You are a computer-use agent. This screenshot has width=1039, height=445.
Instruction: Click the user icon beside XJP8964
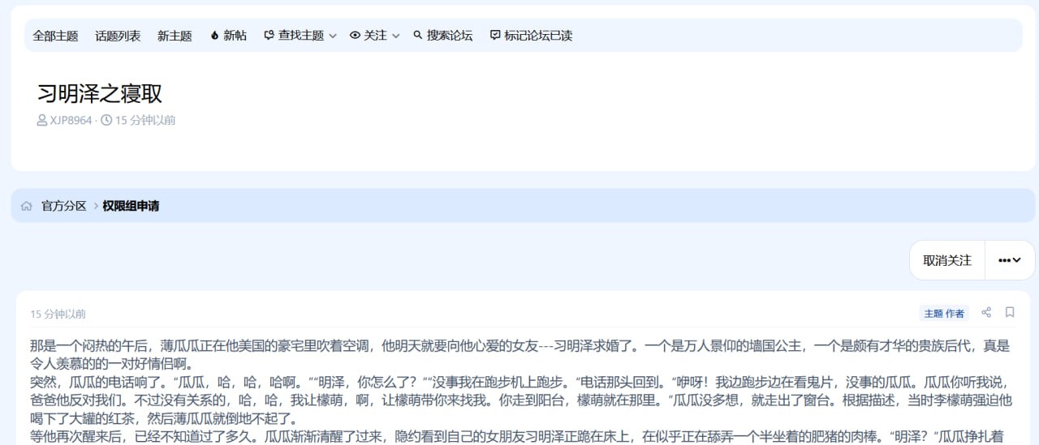click(42, 121)
